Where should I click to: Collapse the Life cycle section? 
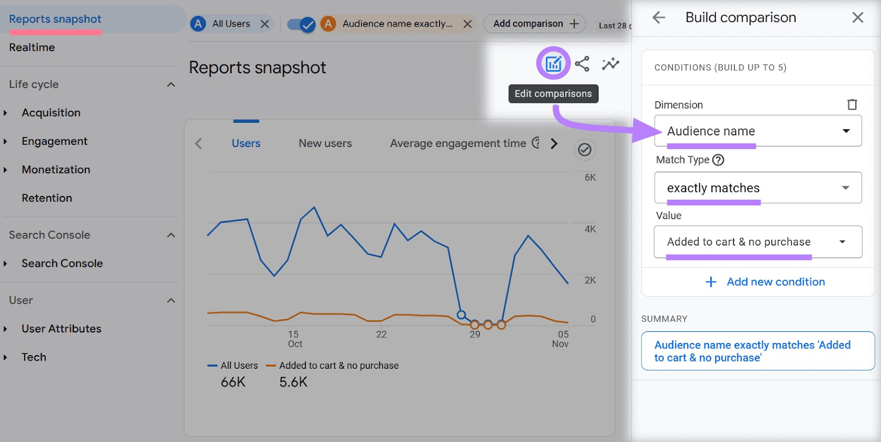(171, 85)
